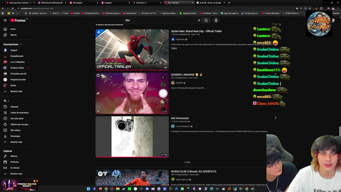Expand Mostrar más under Explorar

[x=17, y=174]
